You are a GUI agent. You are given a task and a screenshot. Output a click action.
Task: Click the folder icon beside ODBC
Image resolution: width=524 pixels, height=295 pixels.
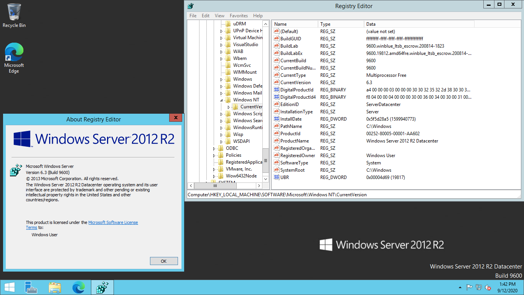221,148
